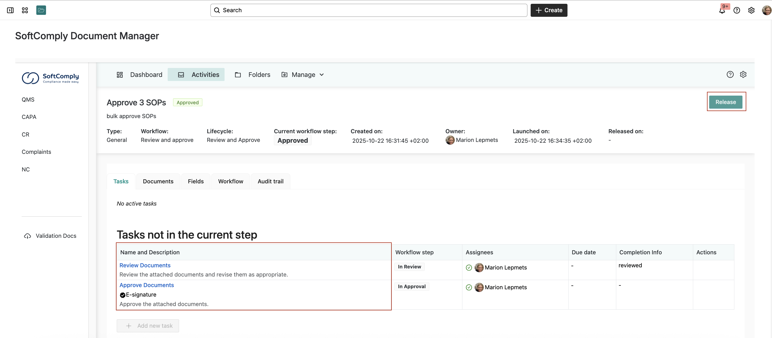The image size is (772, 338).
Task: Click the green folder app icon
Action: pyautogui.click(x=41, y=10)
